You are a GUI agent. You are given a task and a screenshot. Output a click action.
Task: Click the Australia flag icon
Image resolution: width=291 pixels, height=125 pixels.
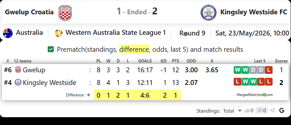tap(8, 33)
